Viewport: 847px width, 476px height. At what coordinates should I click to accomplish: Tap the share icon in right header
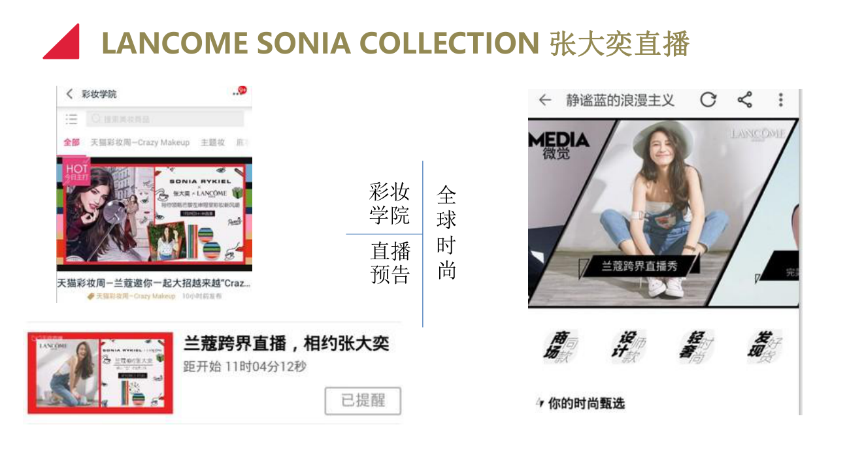click(744, 100)
